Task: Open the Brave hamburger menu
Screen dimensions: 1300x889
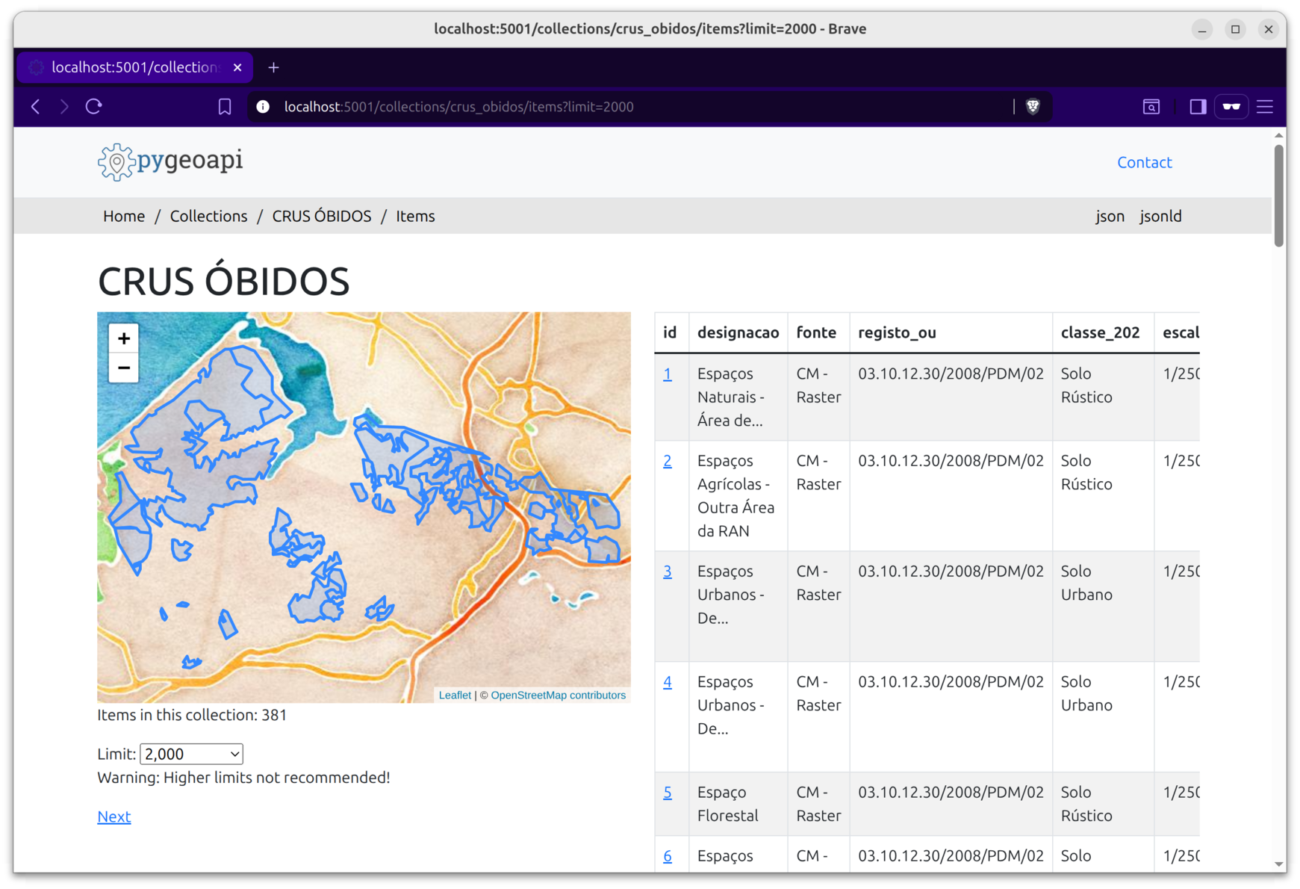Action: tap(1264, 107)
